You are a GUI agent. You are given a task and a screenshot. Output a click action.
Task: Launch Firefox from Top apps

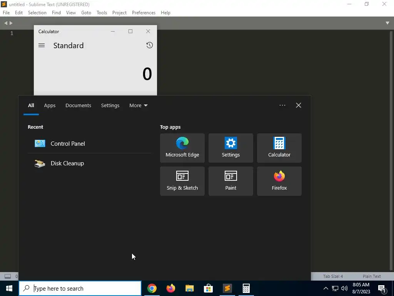(x=279, y=181)
